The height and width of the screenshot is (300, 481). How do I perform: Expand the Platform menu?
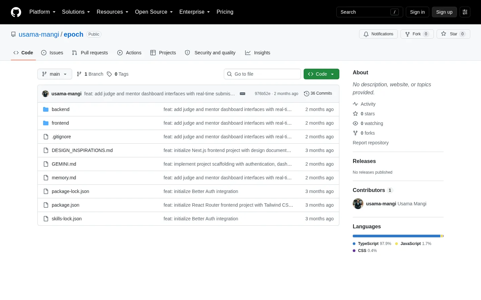pyautogui.click(x=42, y=12)
